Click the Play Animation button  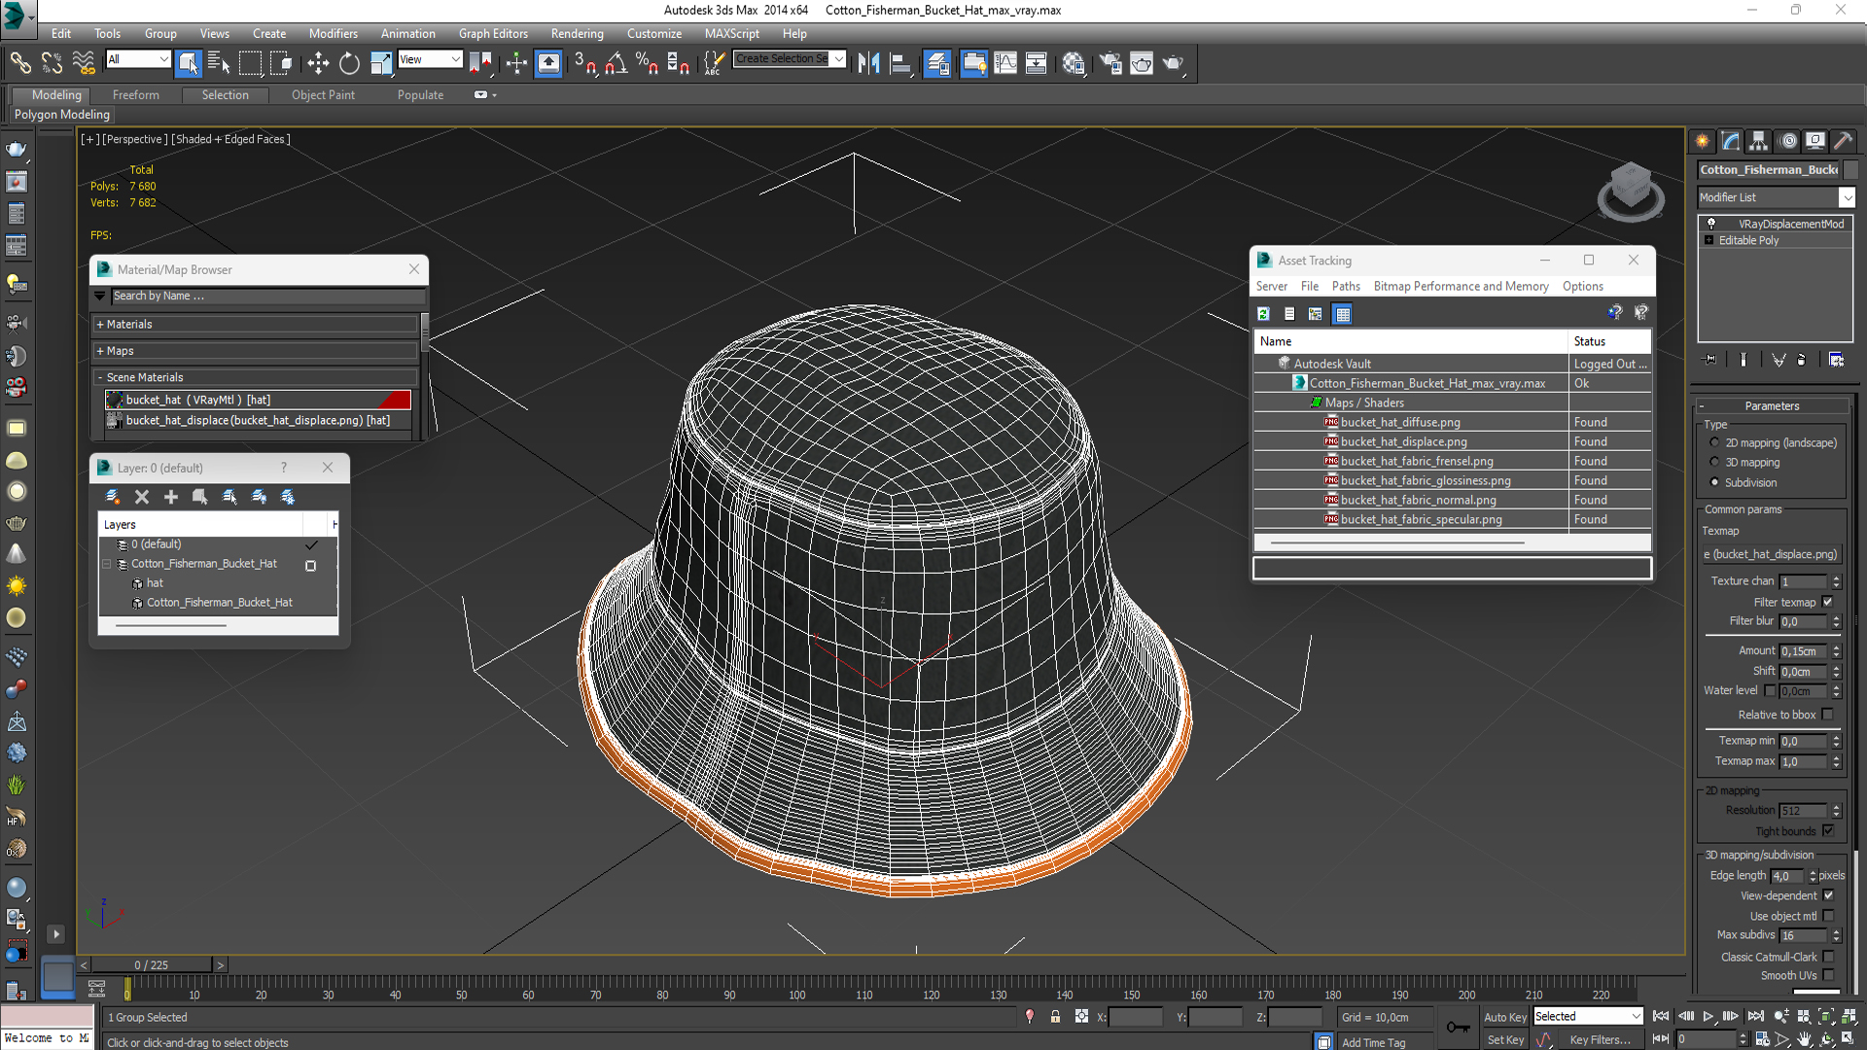[1708, 1016]
